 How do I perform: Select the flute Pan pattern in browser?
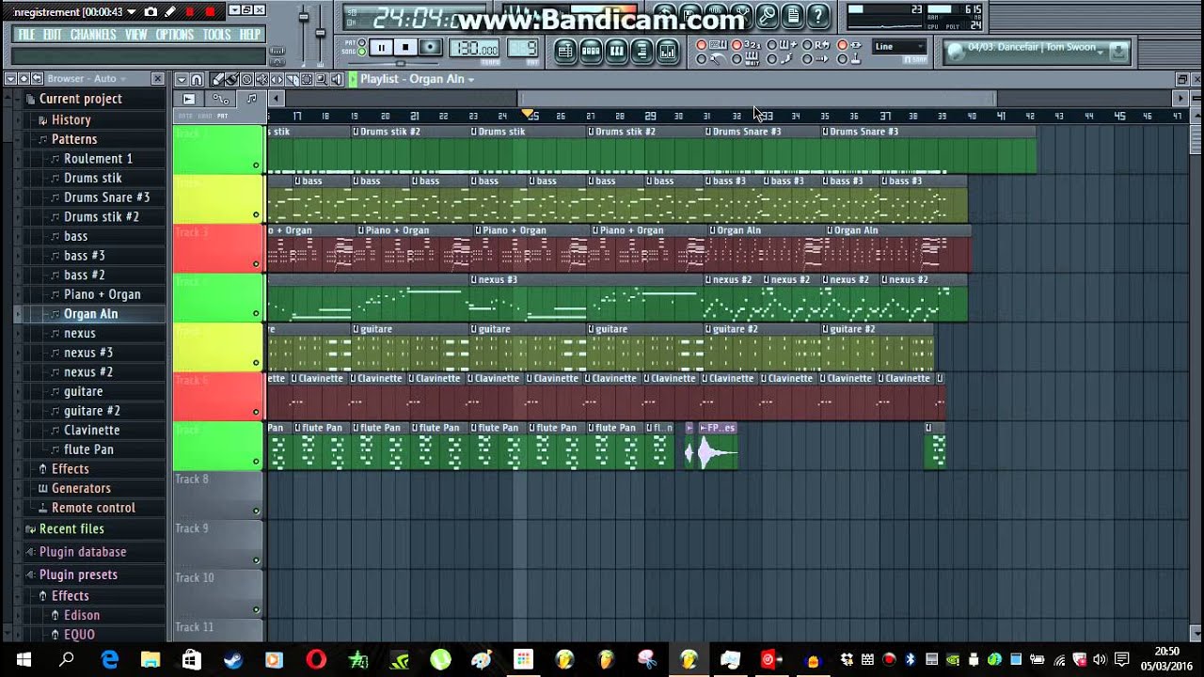[x=88, y=449]
